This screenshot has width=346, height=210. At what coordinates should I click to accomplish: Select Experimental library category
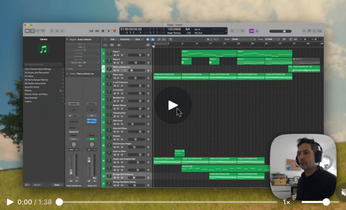point(31,98)
